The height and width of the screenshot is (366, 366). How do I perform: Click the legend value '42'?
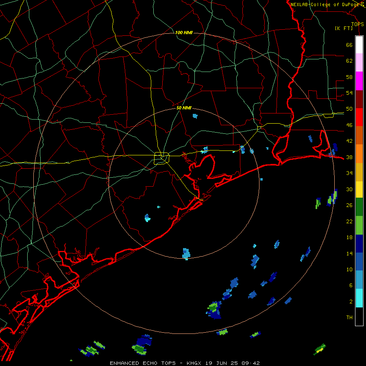pos(349,141)
